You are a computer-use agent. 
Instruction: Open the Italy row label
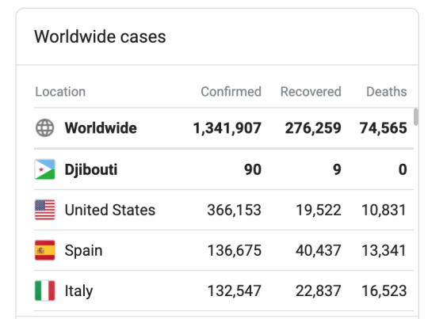[79, 291]
